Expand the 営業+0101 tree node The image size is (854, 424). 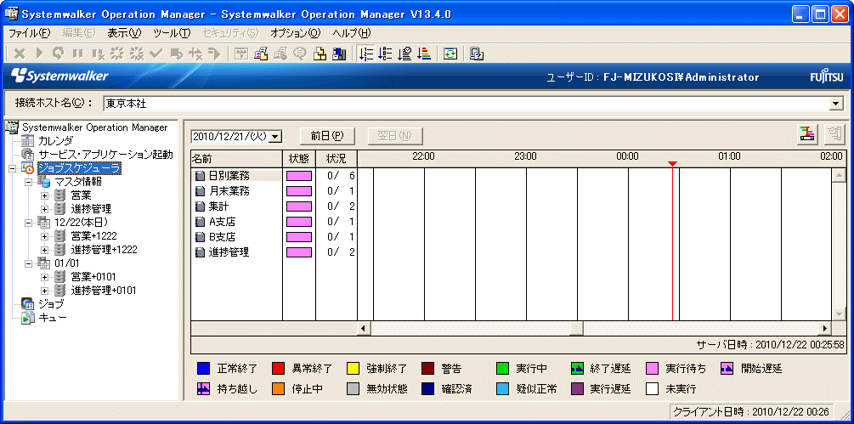point(45,277)
